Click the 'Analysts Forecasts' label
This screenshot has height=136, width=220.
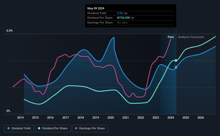pyautogui.click(x=191, y=37)
